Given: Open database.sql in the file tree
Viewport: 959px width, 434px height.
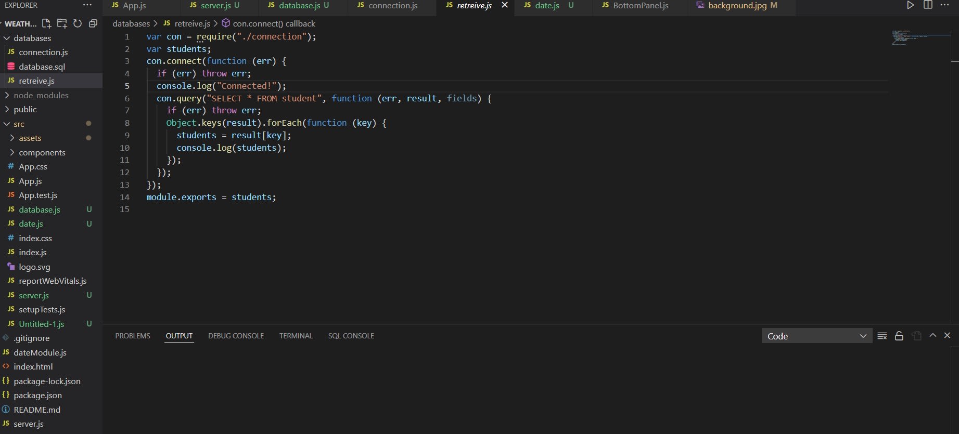Looking at the screenshot, I should pos(42,67).
